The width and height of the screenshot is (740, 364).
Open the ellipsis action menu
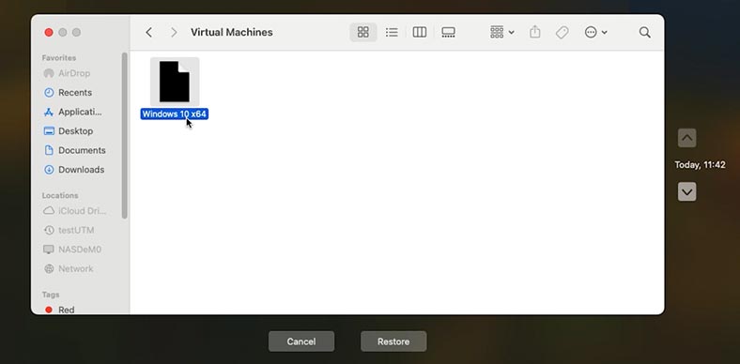point(595,32)
